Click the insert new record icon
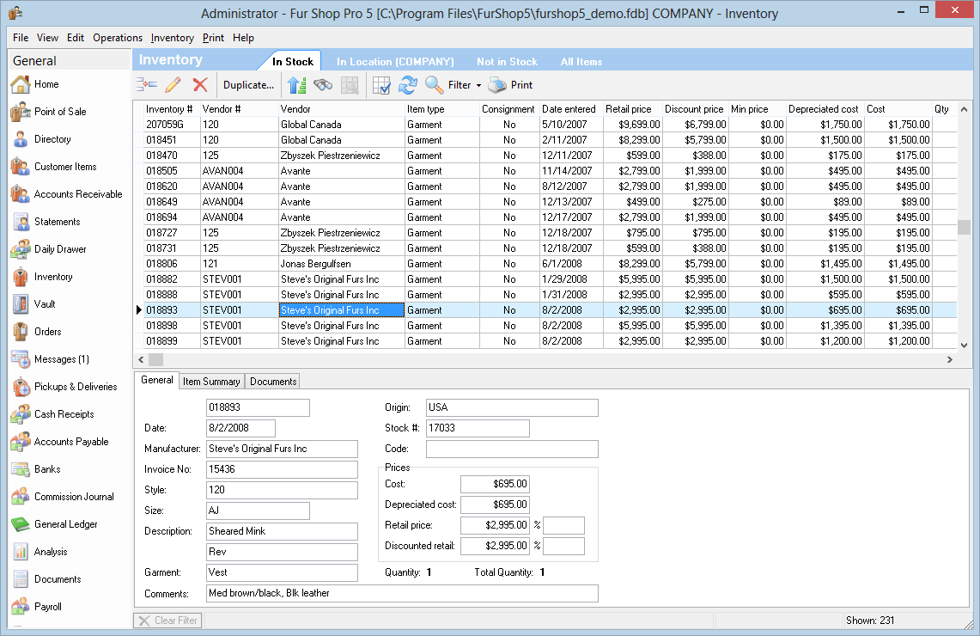 147,85
